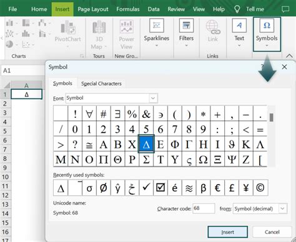Collapse the ribbon with the chevron

tap(289, 56)
